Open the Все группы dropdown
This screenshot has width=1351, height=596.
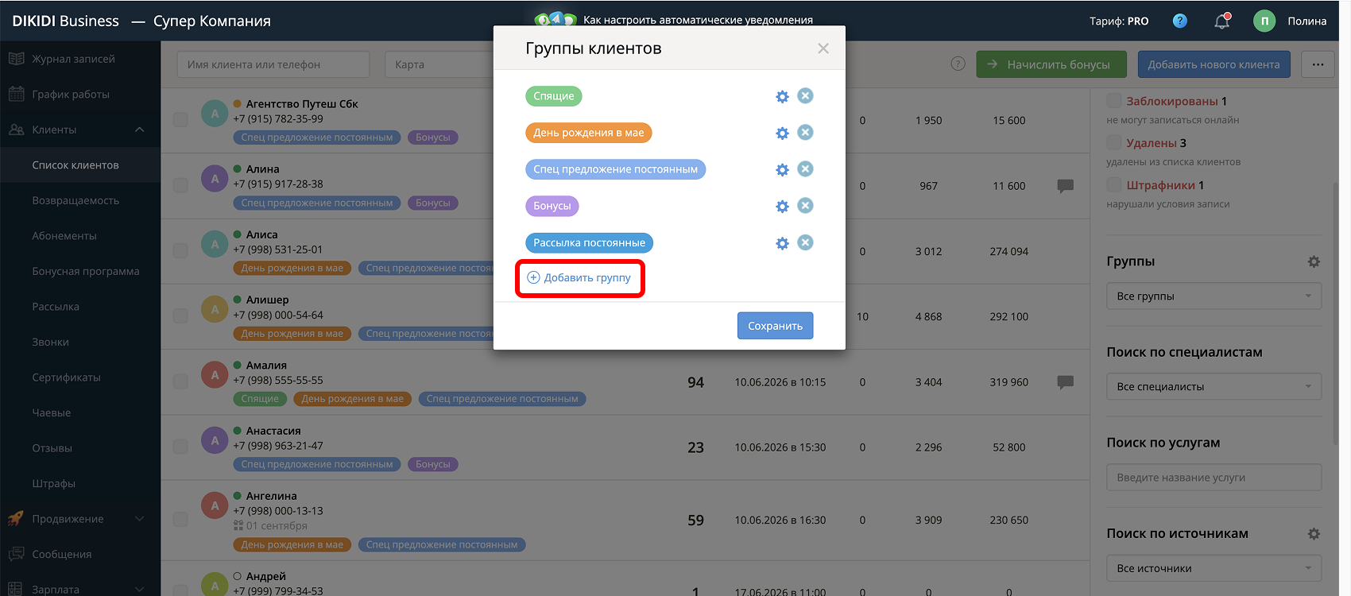coord(1214,296)
